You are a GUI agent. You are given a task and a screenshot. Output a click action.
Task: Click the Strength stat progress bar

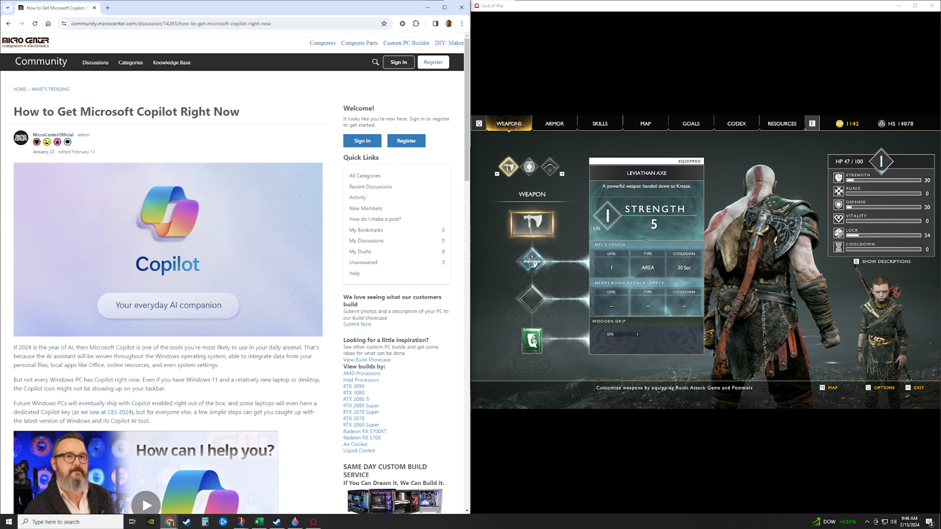[x=883, y=180]
